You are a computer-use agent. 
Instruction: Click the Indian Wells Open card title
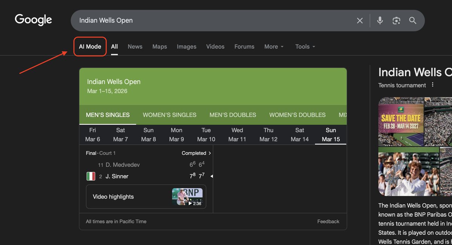point(114,82)
